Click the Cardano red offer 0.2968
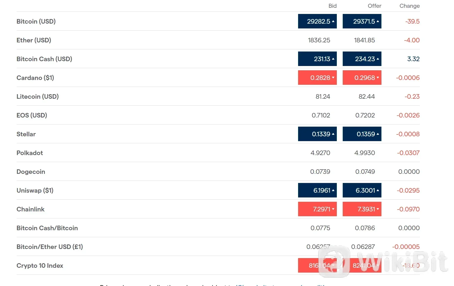Viewport: 454px width, 286px height. click(362, 78)
